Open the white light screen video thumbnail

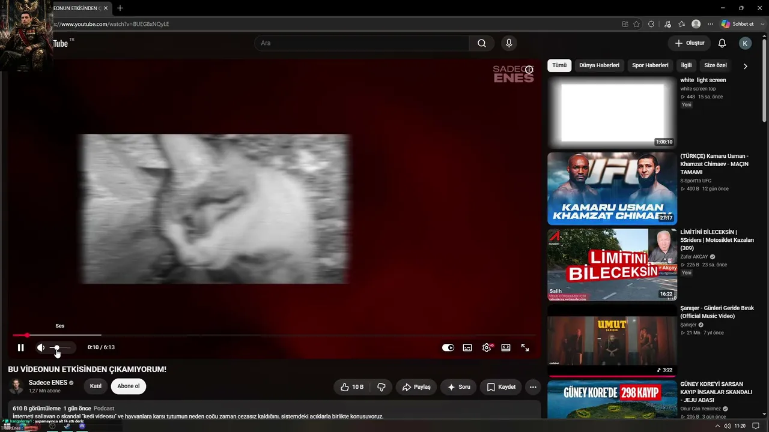612,113
